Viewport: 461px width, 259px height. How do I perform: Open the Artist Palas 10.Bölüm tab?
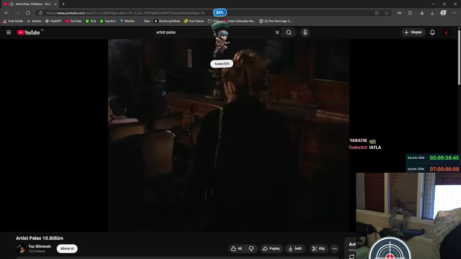click(31, 4)
